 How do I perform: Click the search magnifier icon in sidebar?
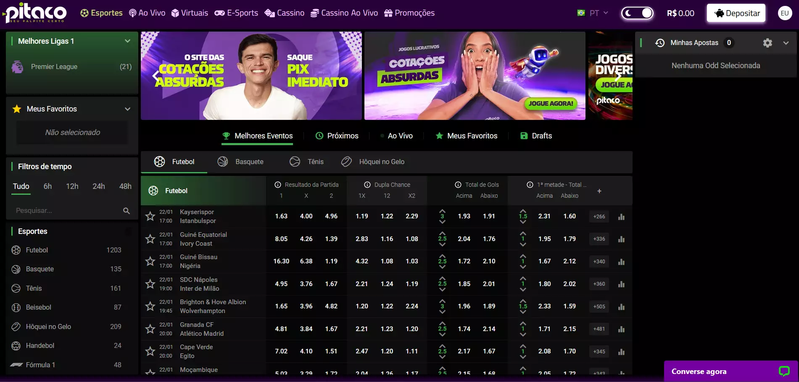126,211
